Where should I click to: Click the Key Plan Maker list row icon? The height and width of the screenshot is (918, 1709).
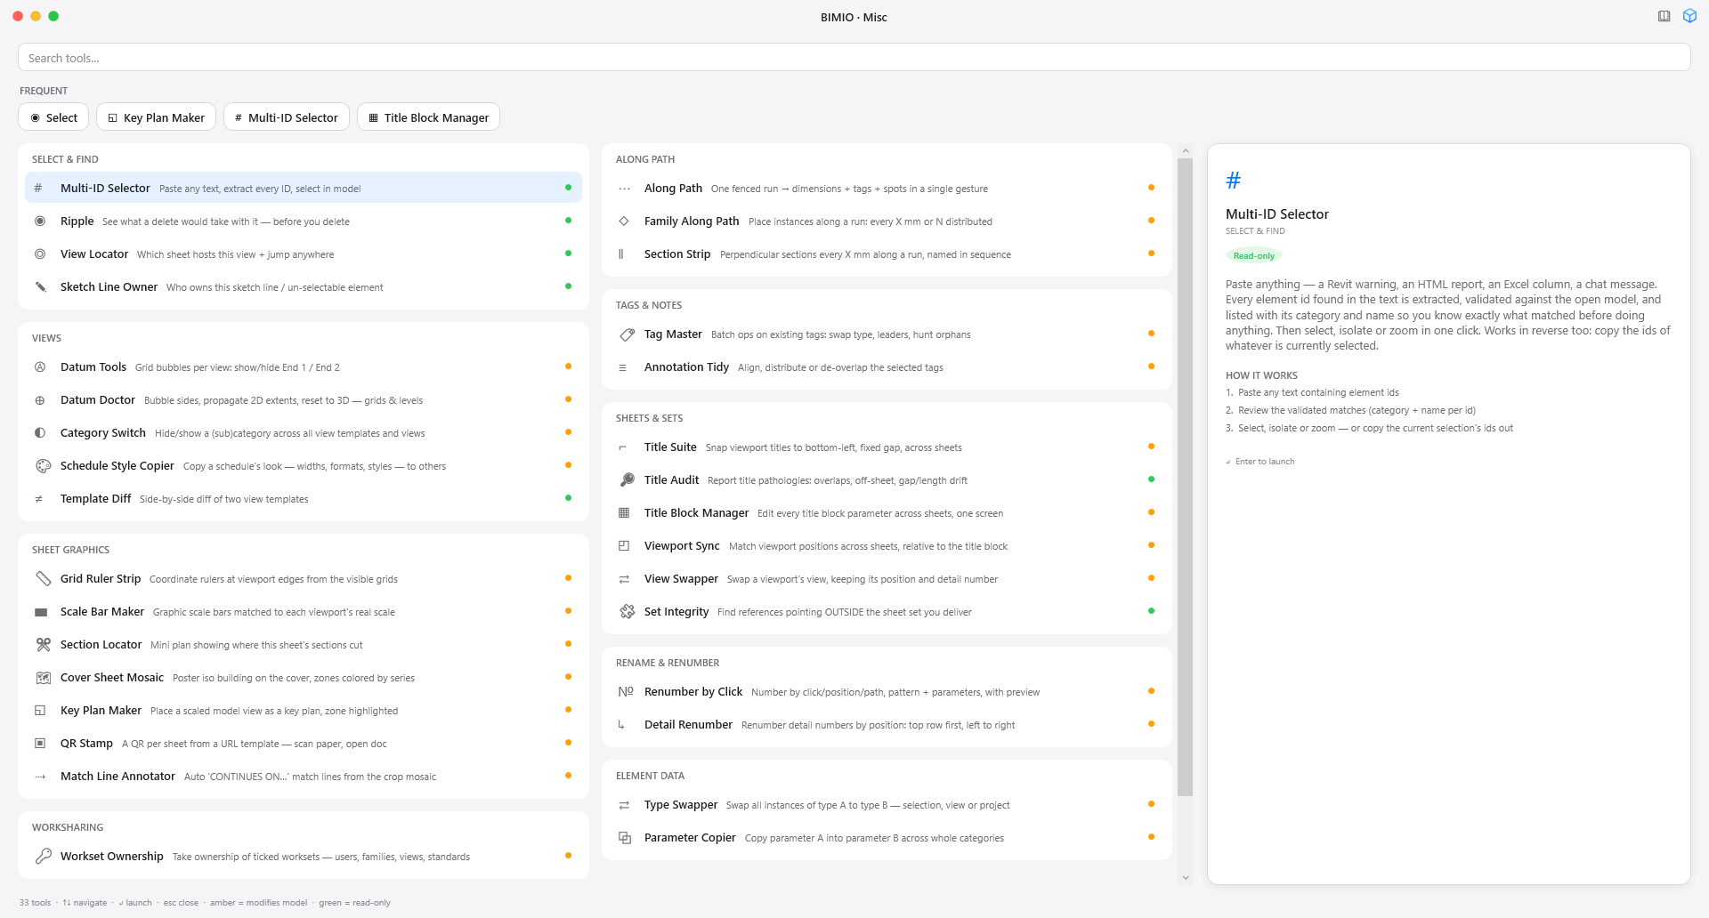pos(40,710)
